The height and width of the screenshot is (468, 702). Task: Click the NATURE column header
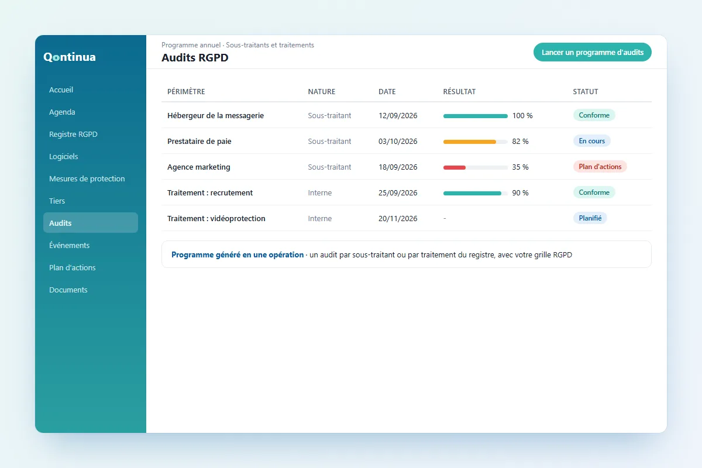(x=322, y=92)
